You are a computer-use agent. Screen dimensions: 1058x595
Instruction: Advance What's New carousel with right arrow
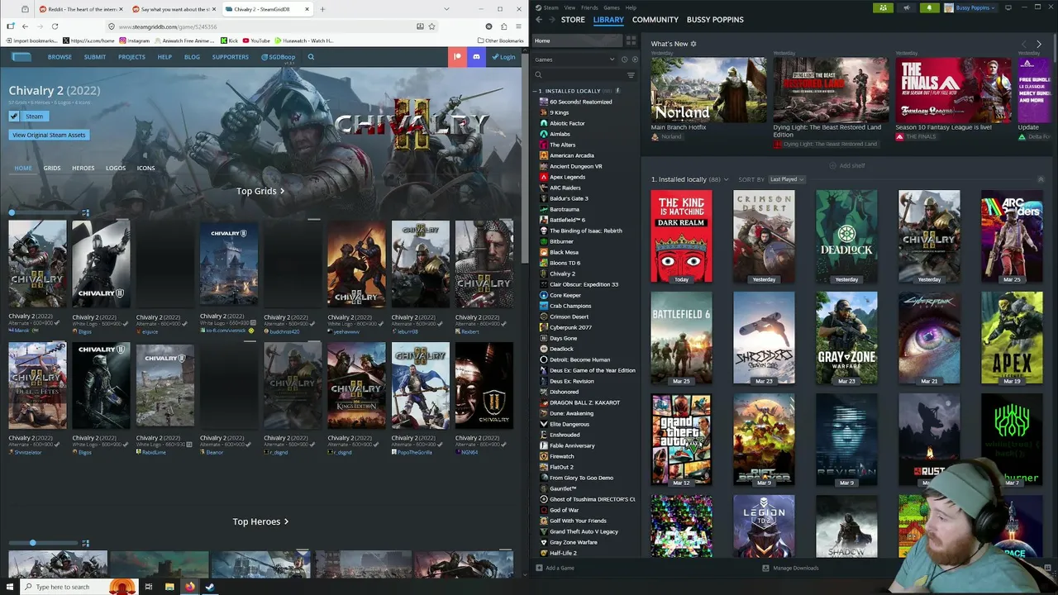(x=1039, y=44)
